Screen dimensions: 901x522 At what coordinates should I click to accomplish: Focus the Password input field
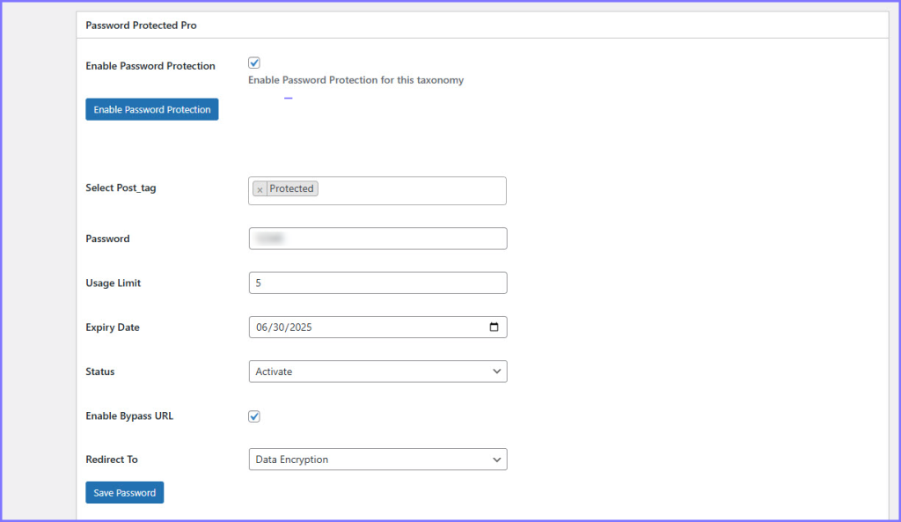377,239
